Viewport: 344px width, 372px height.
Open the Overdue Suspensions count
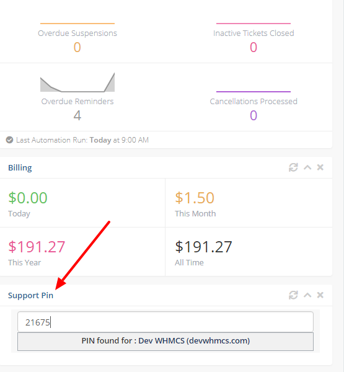(77, 47)
